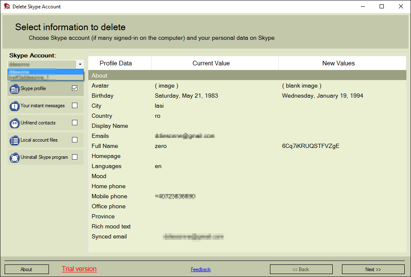The image size is (411, 277).
Task: Click the Your instant messages label
Action: click(x=42, y=106)
